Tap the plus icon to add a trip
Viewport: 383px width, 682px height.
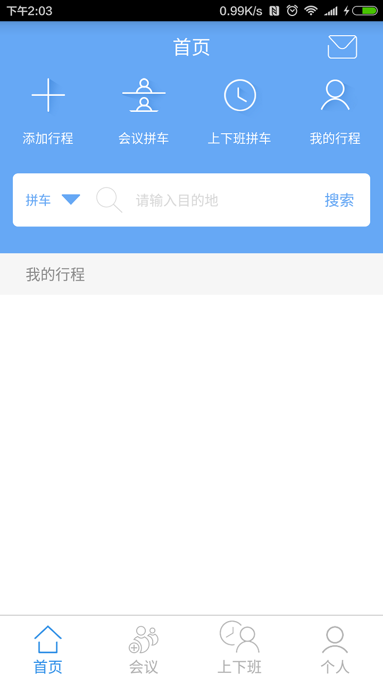tap(48, 95)
